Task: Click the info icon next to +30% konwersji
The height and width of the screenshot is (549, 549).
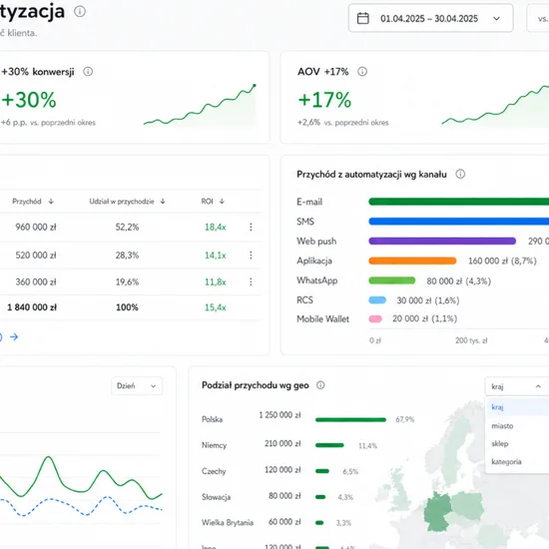Action: 88,72
